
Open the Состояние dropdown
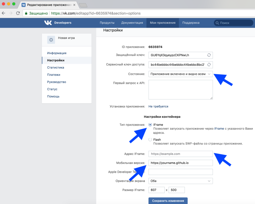[180, 74]
